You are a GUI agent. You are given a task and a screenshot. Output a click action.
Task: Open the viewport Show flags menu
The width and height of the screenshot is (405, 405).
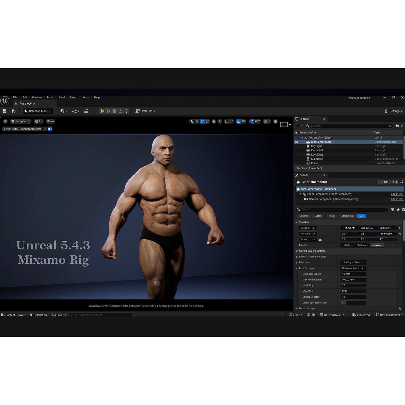(50, 121)
